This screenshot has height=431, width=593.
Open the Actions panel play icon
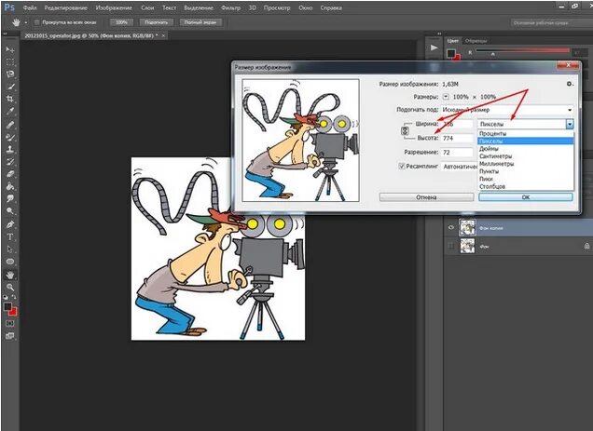point(434,47)
